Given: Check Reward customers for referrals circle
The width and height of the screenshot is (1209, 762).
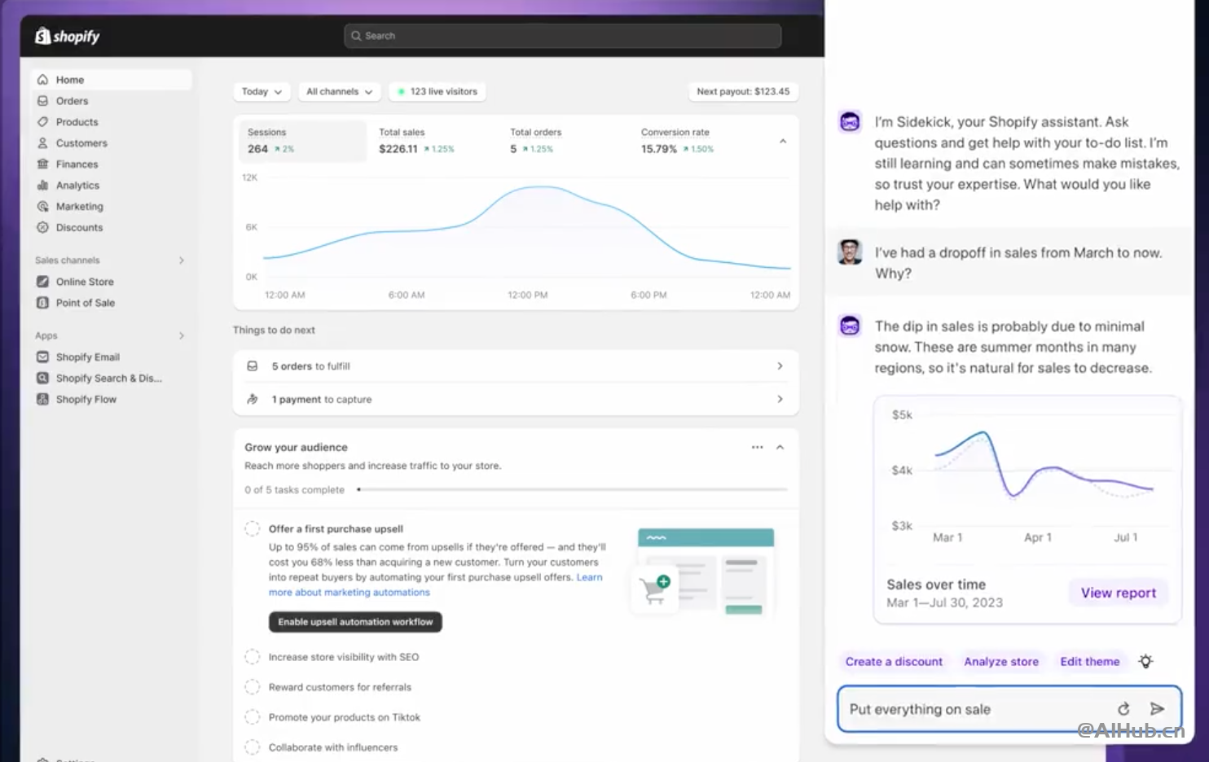Looking at the screenshot, I should point(253,687).
